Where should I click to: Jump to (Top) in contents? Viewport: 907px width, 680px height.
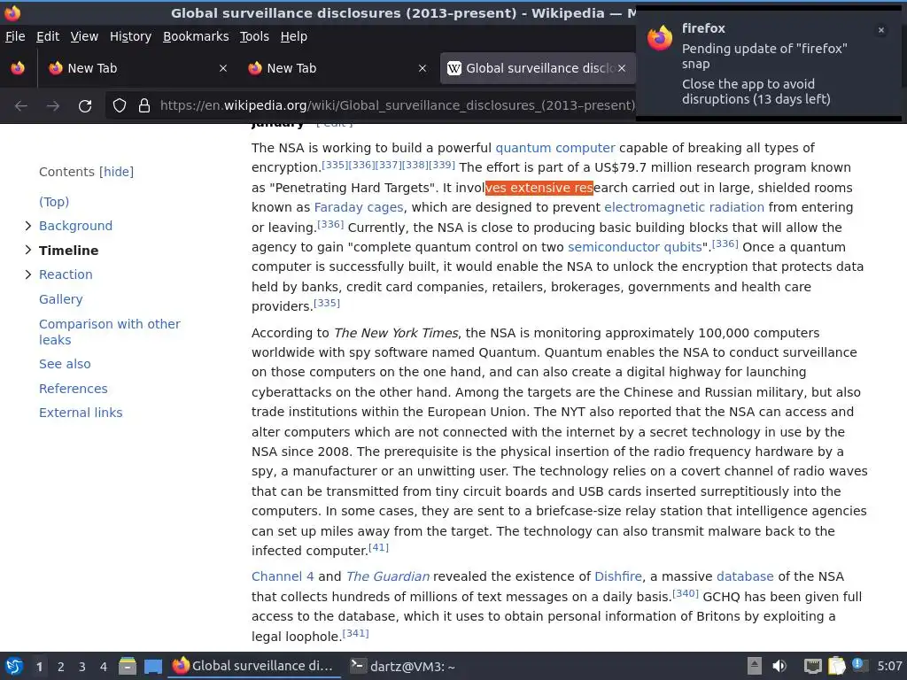click(x=54, y=202)
